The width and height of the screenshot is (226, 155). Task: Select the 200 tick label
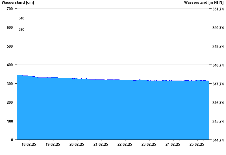coord(10,102)
